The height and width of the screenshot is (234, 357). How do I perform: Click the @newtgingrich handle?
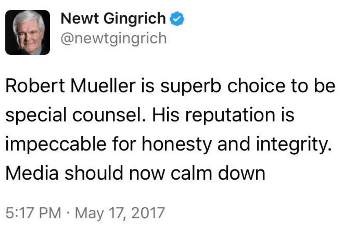point(114,39)
